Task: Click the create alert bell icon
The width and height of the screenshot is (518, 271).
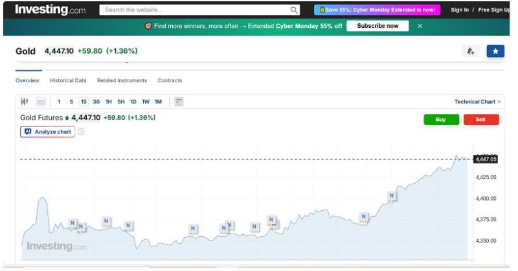Action: tap(471, 51)
